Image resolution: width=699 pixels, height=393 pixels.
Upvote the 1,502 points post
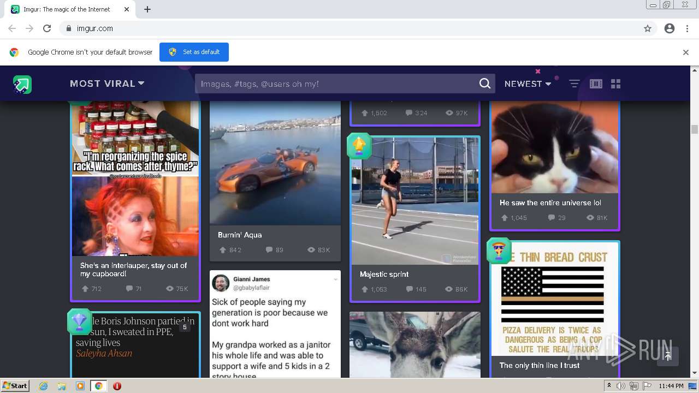365,113
